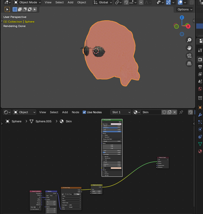The image size is (203, 214).
Task: Open snapping options dropdown
Action: click(133, 2)
